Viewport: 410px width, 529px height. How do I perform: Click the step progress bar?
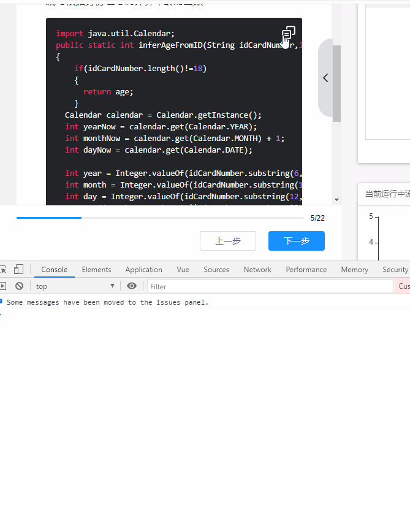click(160, 218)
